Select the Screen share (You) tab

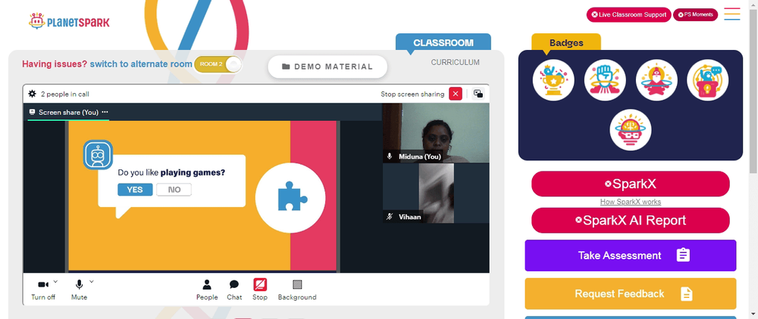68,113
